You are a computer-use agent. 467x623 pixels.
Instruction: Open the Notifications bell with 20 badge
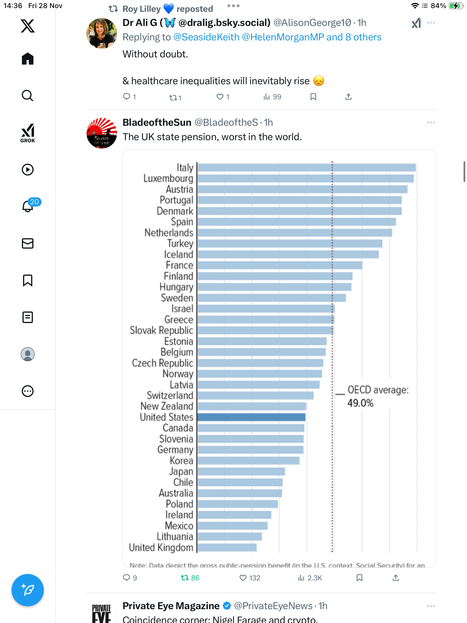click(28, 206)
